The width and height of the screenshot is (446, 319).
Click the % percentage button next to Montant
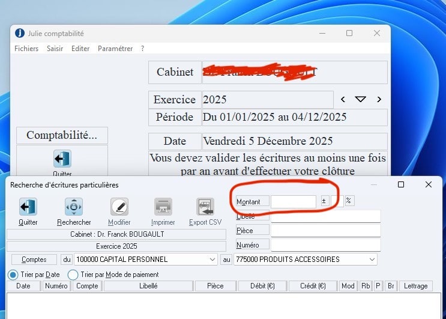[348, 201]
